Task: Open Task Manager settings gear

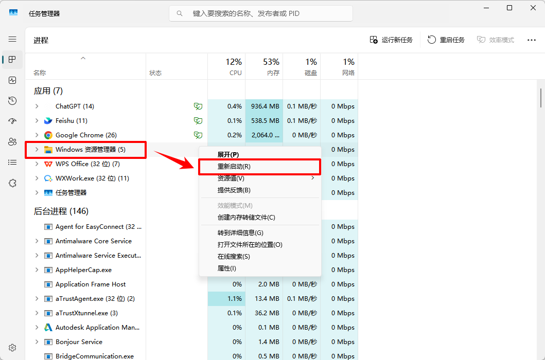Action: click(12, 348)
